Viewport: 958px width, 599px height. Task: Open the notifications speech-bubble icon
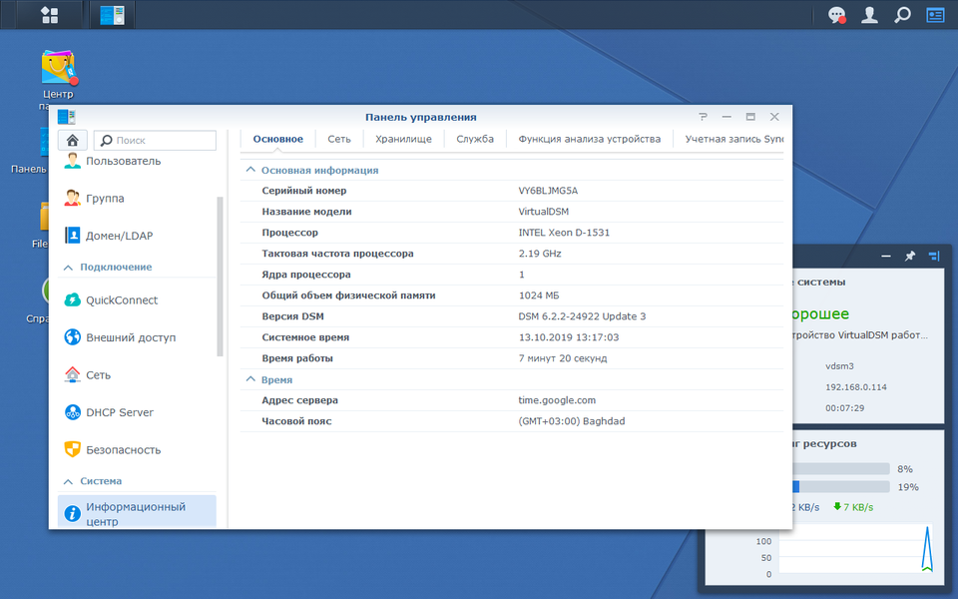pos(836,15)
